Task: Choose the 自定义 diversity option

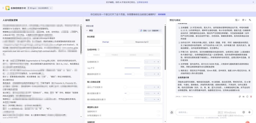Action: (151, 55)
